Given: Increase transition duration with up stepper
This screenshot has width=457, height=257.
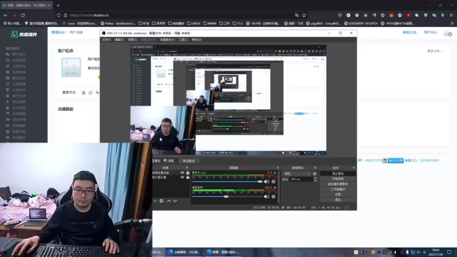Looking at the screenshot, I should (315, 178).
